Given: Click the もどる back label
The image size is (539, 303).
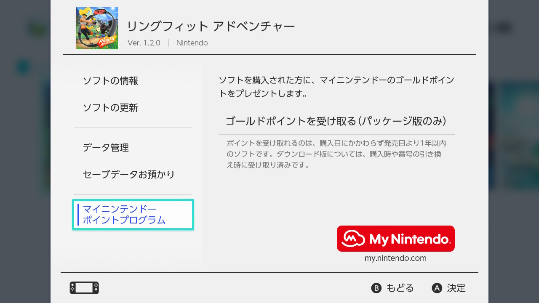Looking at the screenshot, I should (x=400, y=288).
